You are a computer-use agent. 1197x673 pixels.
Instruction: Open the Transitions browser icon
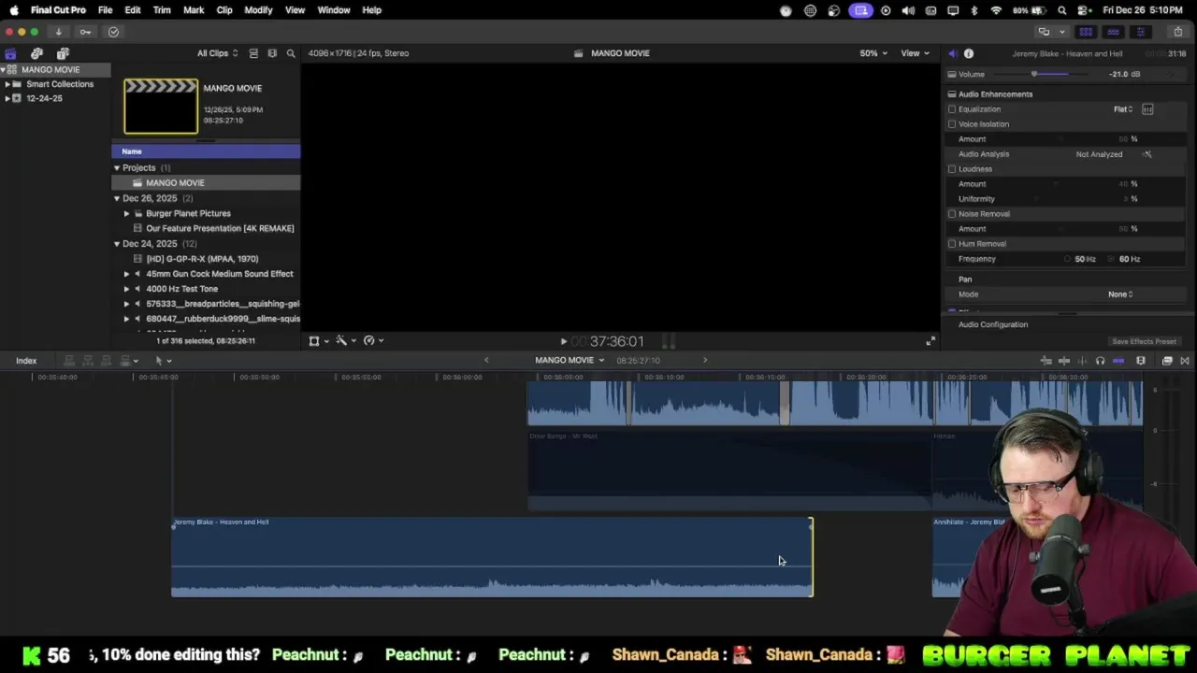(1185, 361)
